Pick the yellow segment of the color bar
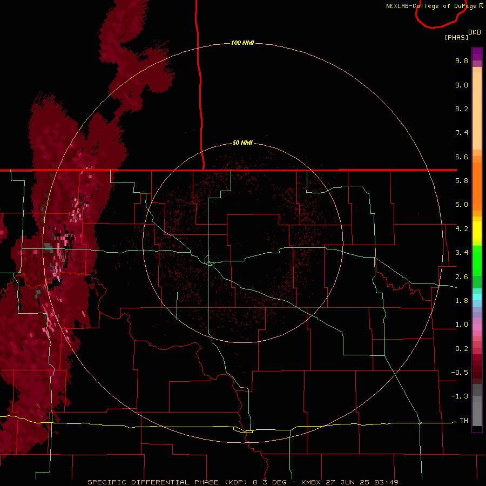This screenshot has width=486, height=486. point(477,231)
